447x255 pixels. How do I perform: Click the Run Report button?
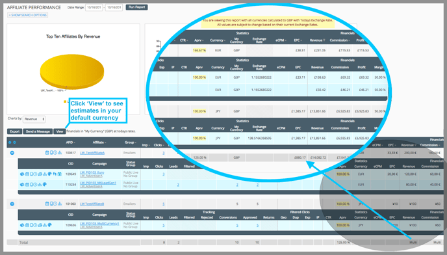[x=137, y=7]
